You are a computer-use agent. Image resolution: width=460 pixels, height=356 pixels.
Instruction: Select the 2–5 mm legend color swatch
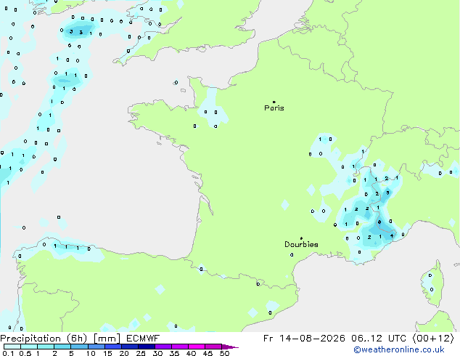tap(62, 347)
